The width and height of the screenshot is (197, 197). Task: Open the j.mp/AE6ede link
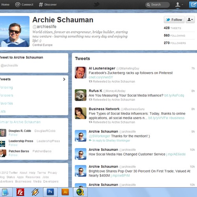(x=176, y=154)
